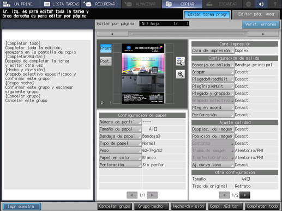
Task: Click Completar todo button
Action: coord(262,207)
